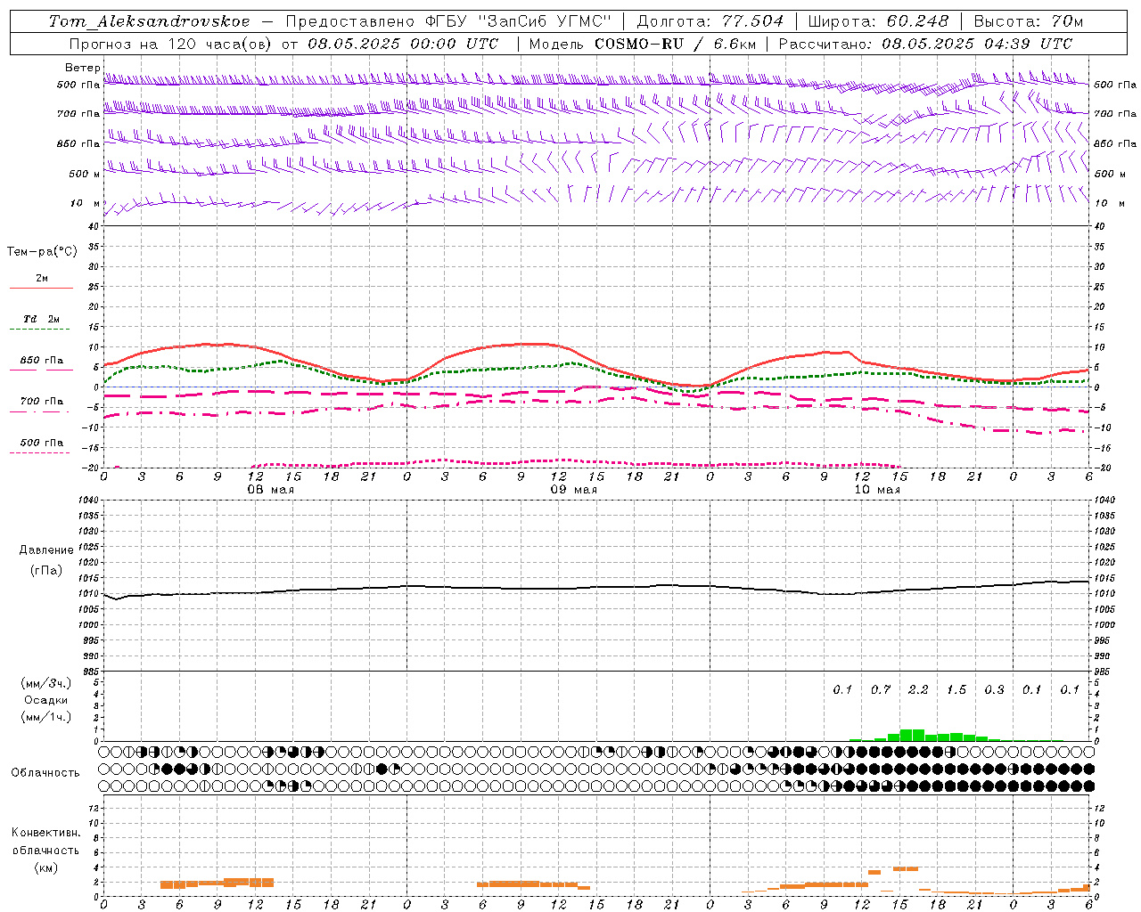Click the 1040 label on left pressure axis
1141x912 pixels.
[88, 501]
